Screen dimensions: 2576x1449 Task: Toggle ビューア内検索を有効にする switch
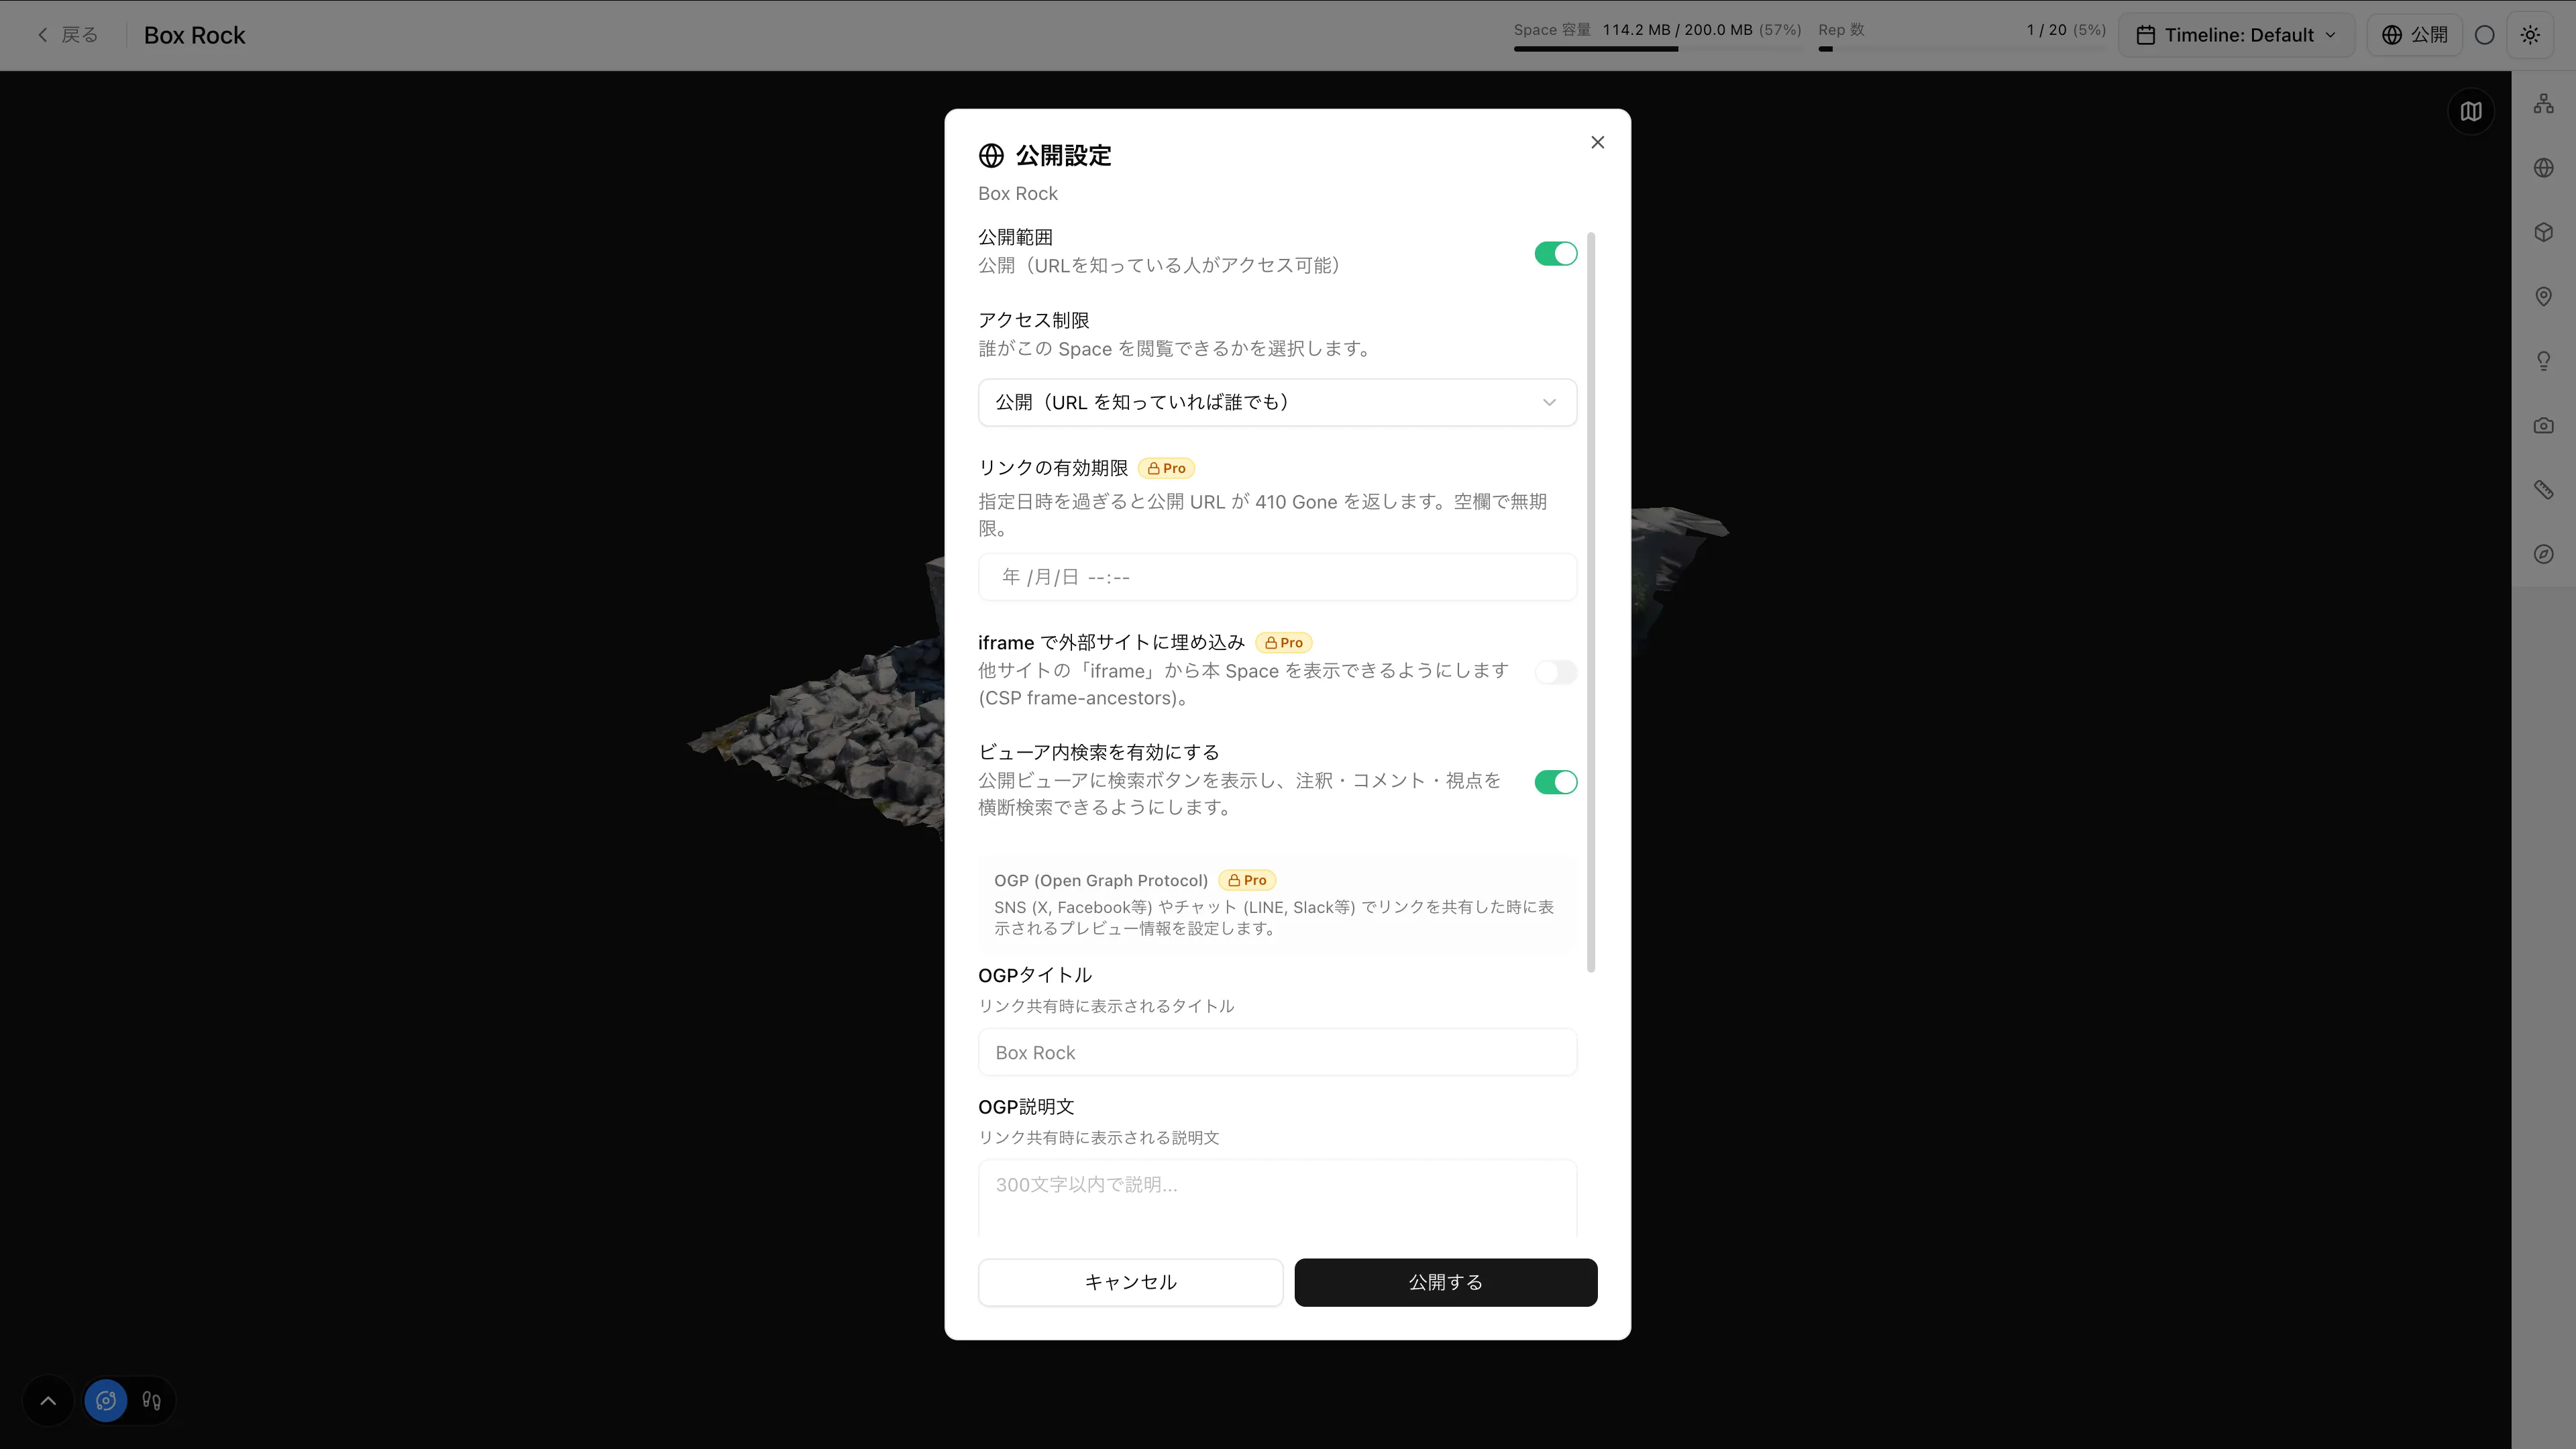pyautogui.click(x=1555, y=782)
